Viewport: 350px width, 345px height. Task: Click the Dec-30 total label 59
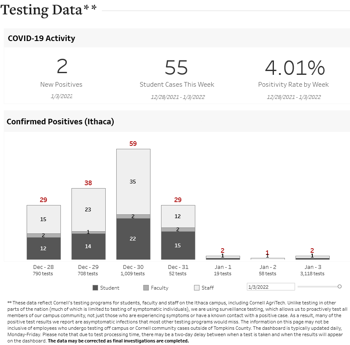tap(133, 144)
